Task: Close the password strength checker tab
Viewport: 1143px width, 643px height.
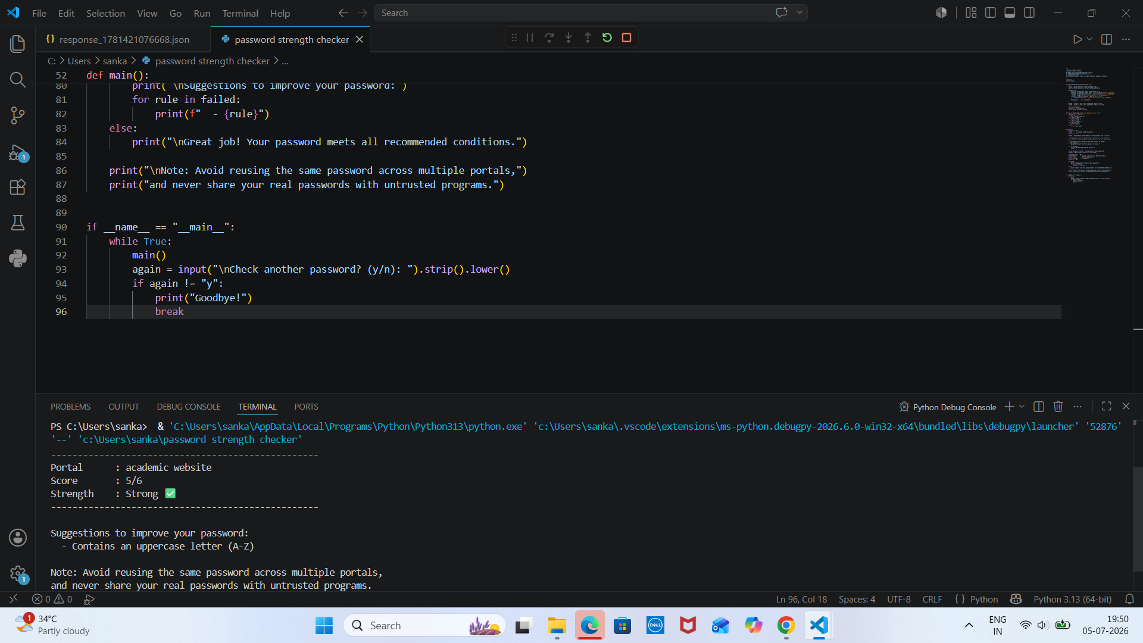Action: click(360, 39)
